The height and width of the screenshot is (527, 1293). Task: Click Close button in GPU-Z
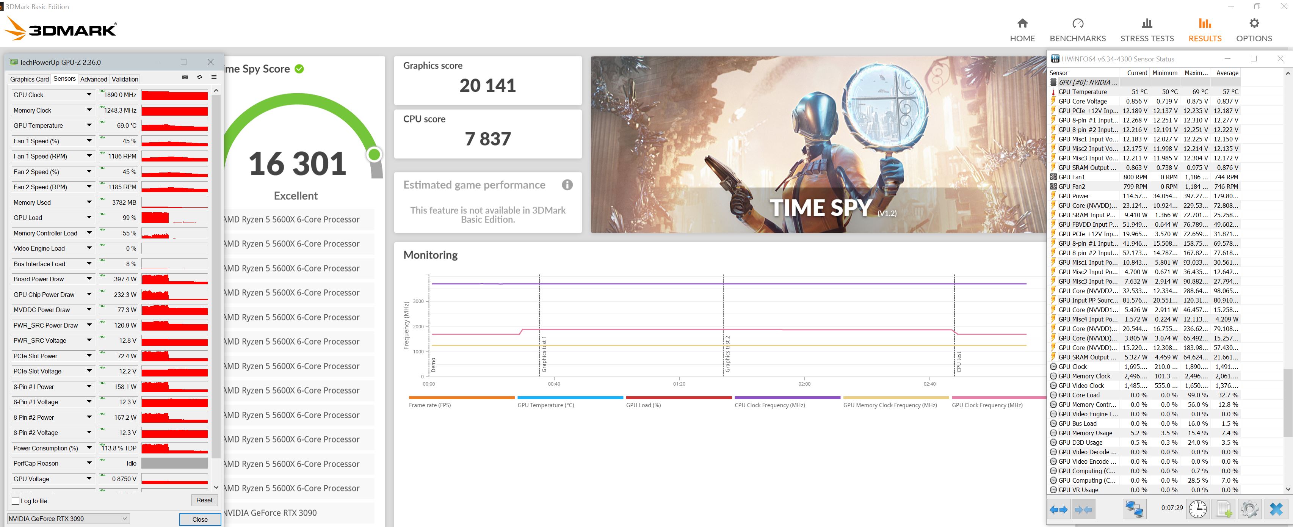(200, 519)
